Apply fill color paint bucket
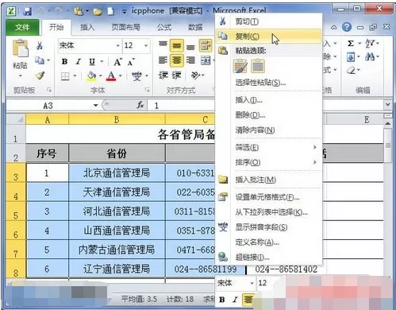The width and height of the screenshot is (396, 310). pyautogui.click(x=91, y=76)
